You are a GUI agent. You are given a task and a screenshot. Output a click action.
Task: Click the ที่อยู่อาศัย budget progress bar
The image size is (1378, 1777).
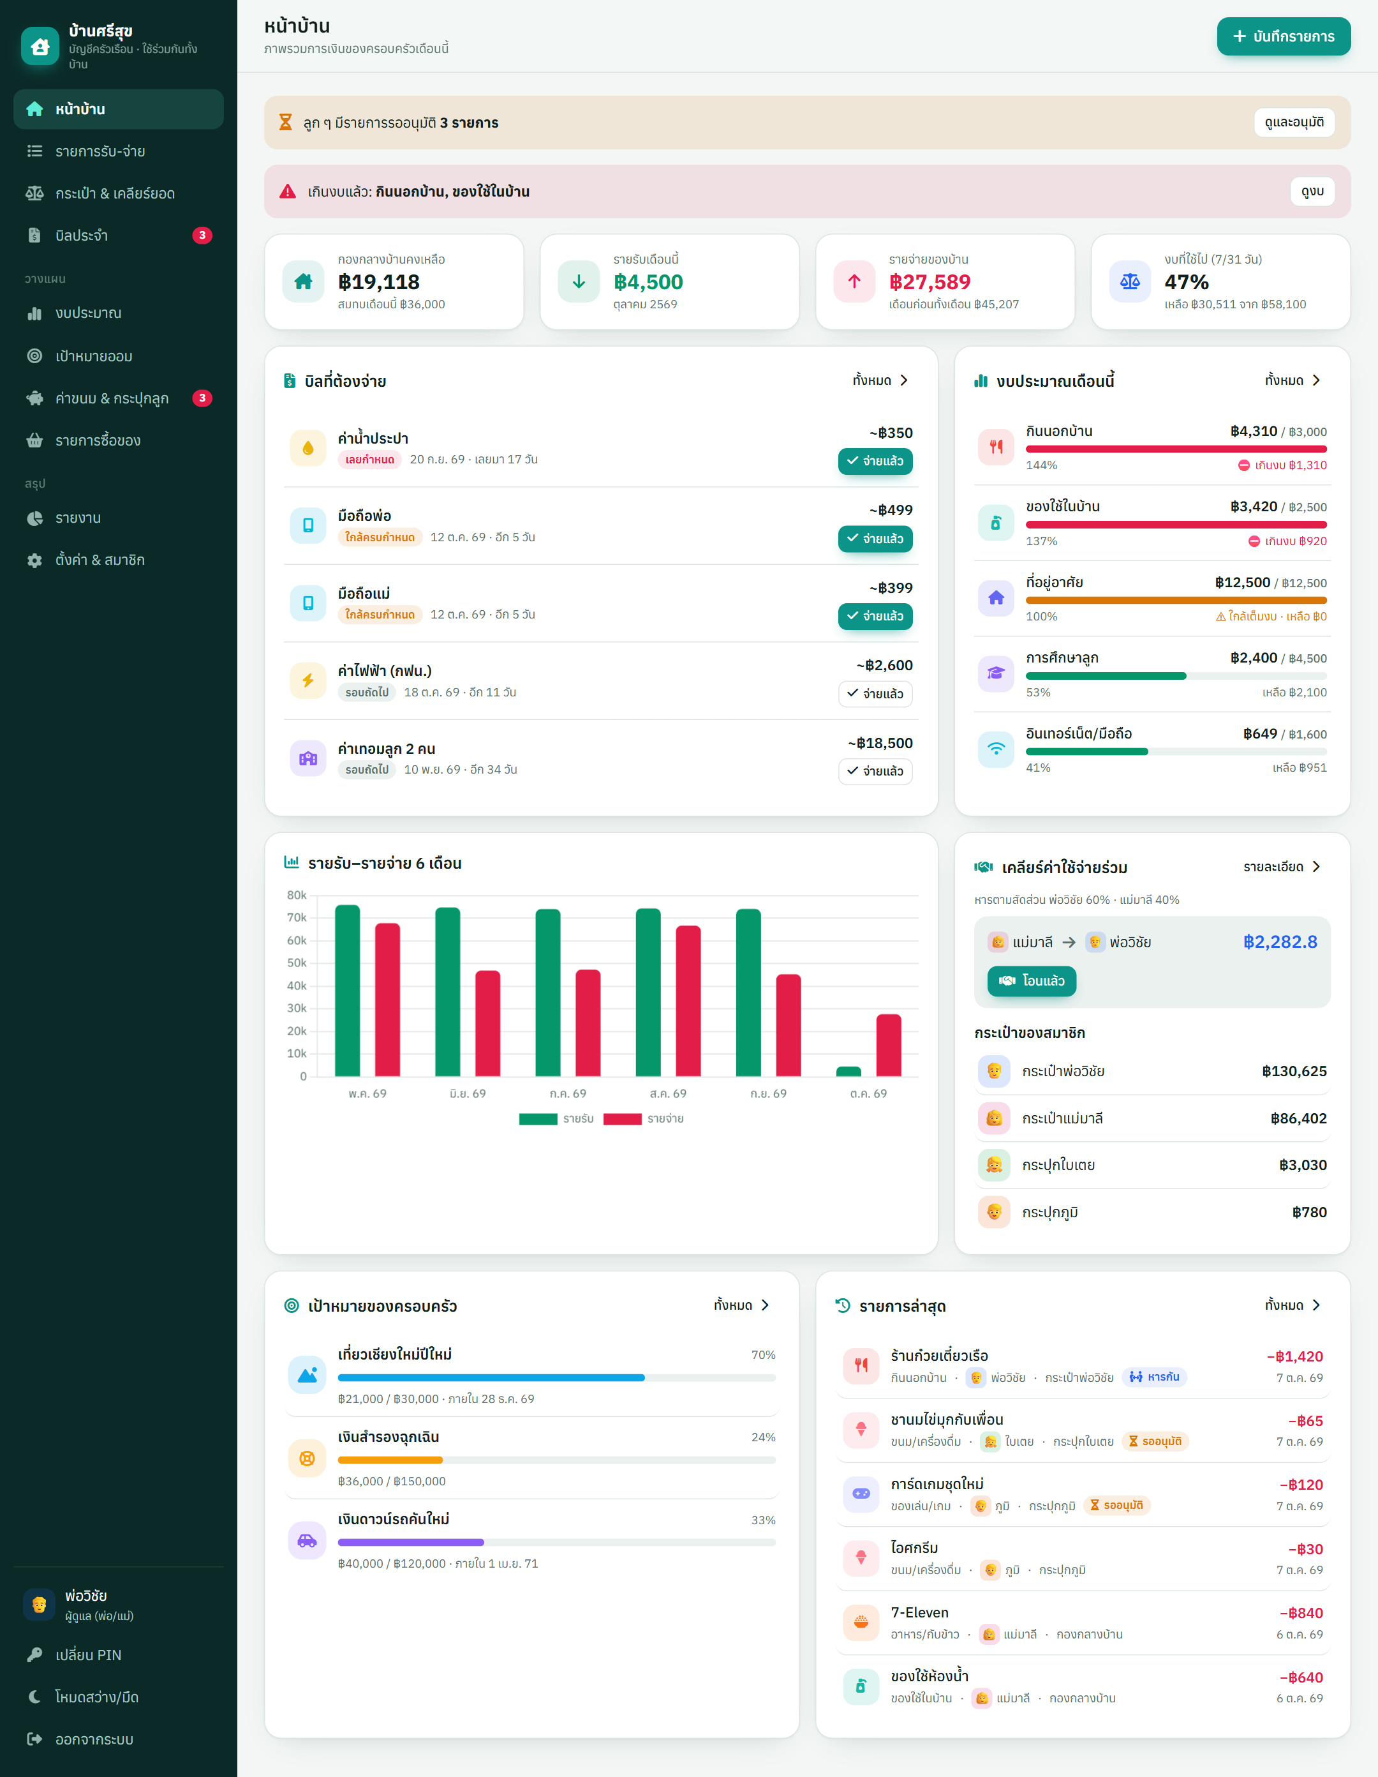point(1176,601)
